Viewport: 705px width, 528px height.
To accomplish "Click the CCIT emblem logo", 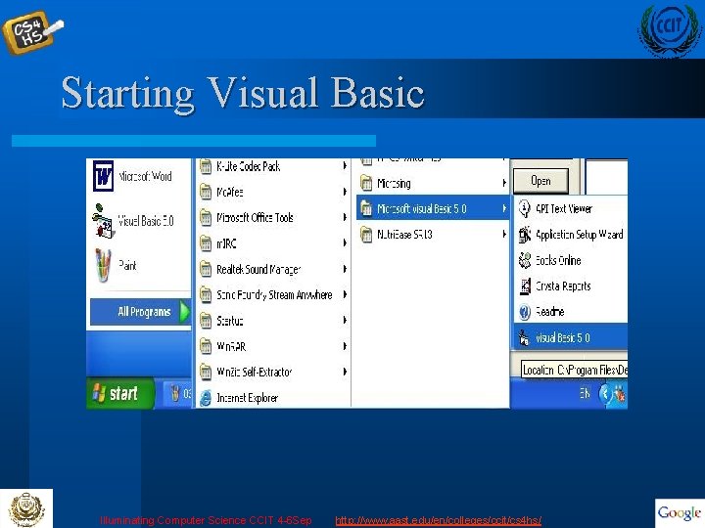I will (x=670, y=29).
